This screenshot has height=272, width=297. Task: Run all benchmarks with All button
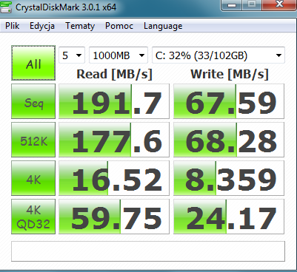click(x=33, y=63)
